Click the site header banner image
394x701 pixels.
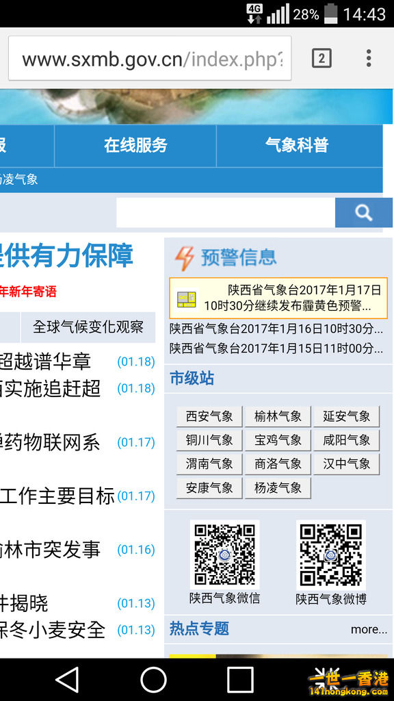pyautogui.click(x=196, y=106)
